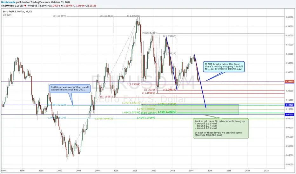Click the close value C:1.25155 in header
This screenshot has height=174, width=296.
point(91,6)
